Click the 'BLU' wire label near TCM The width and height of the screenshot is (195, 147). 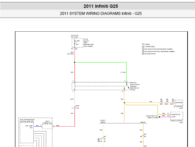[37, 126]
